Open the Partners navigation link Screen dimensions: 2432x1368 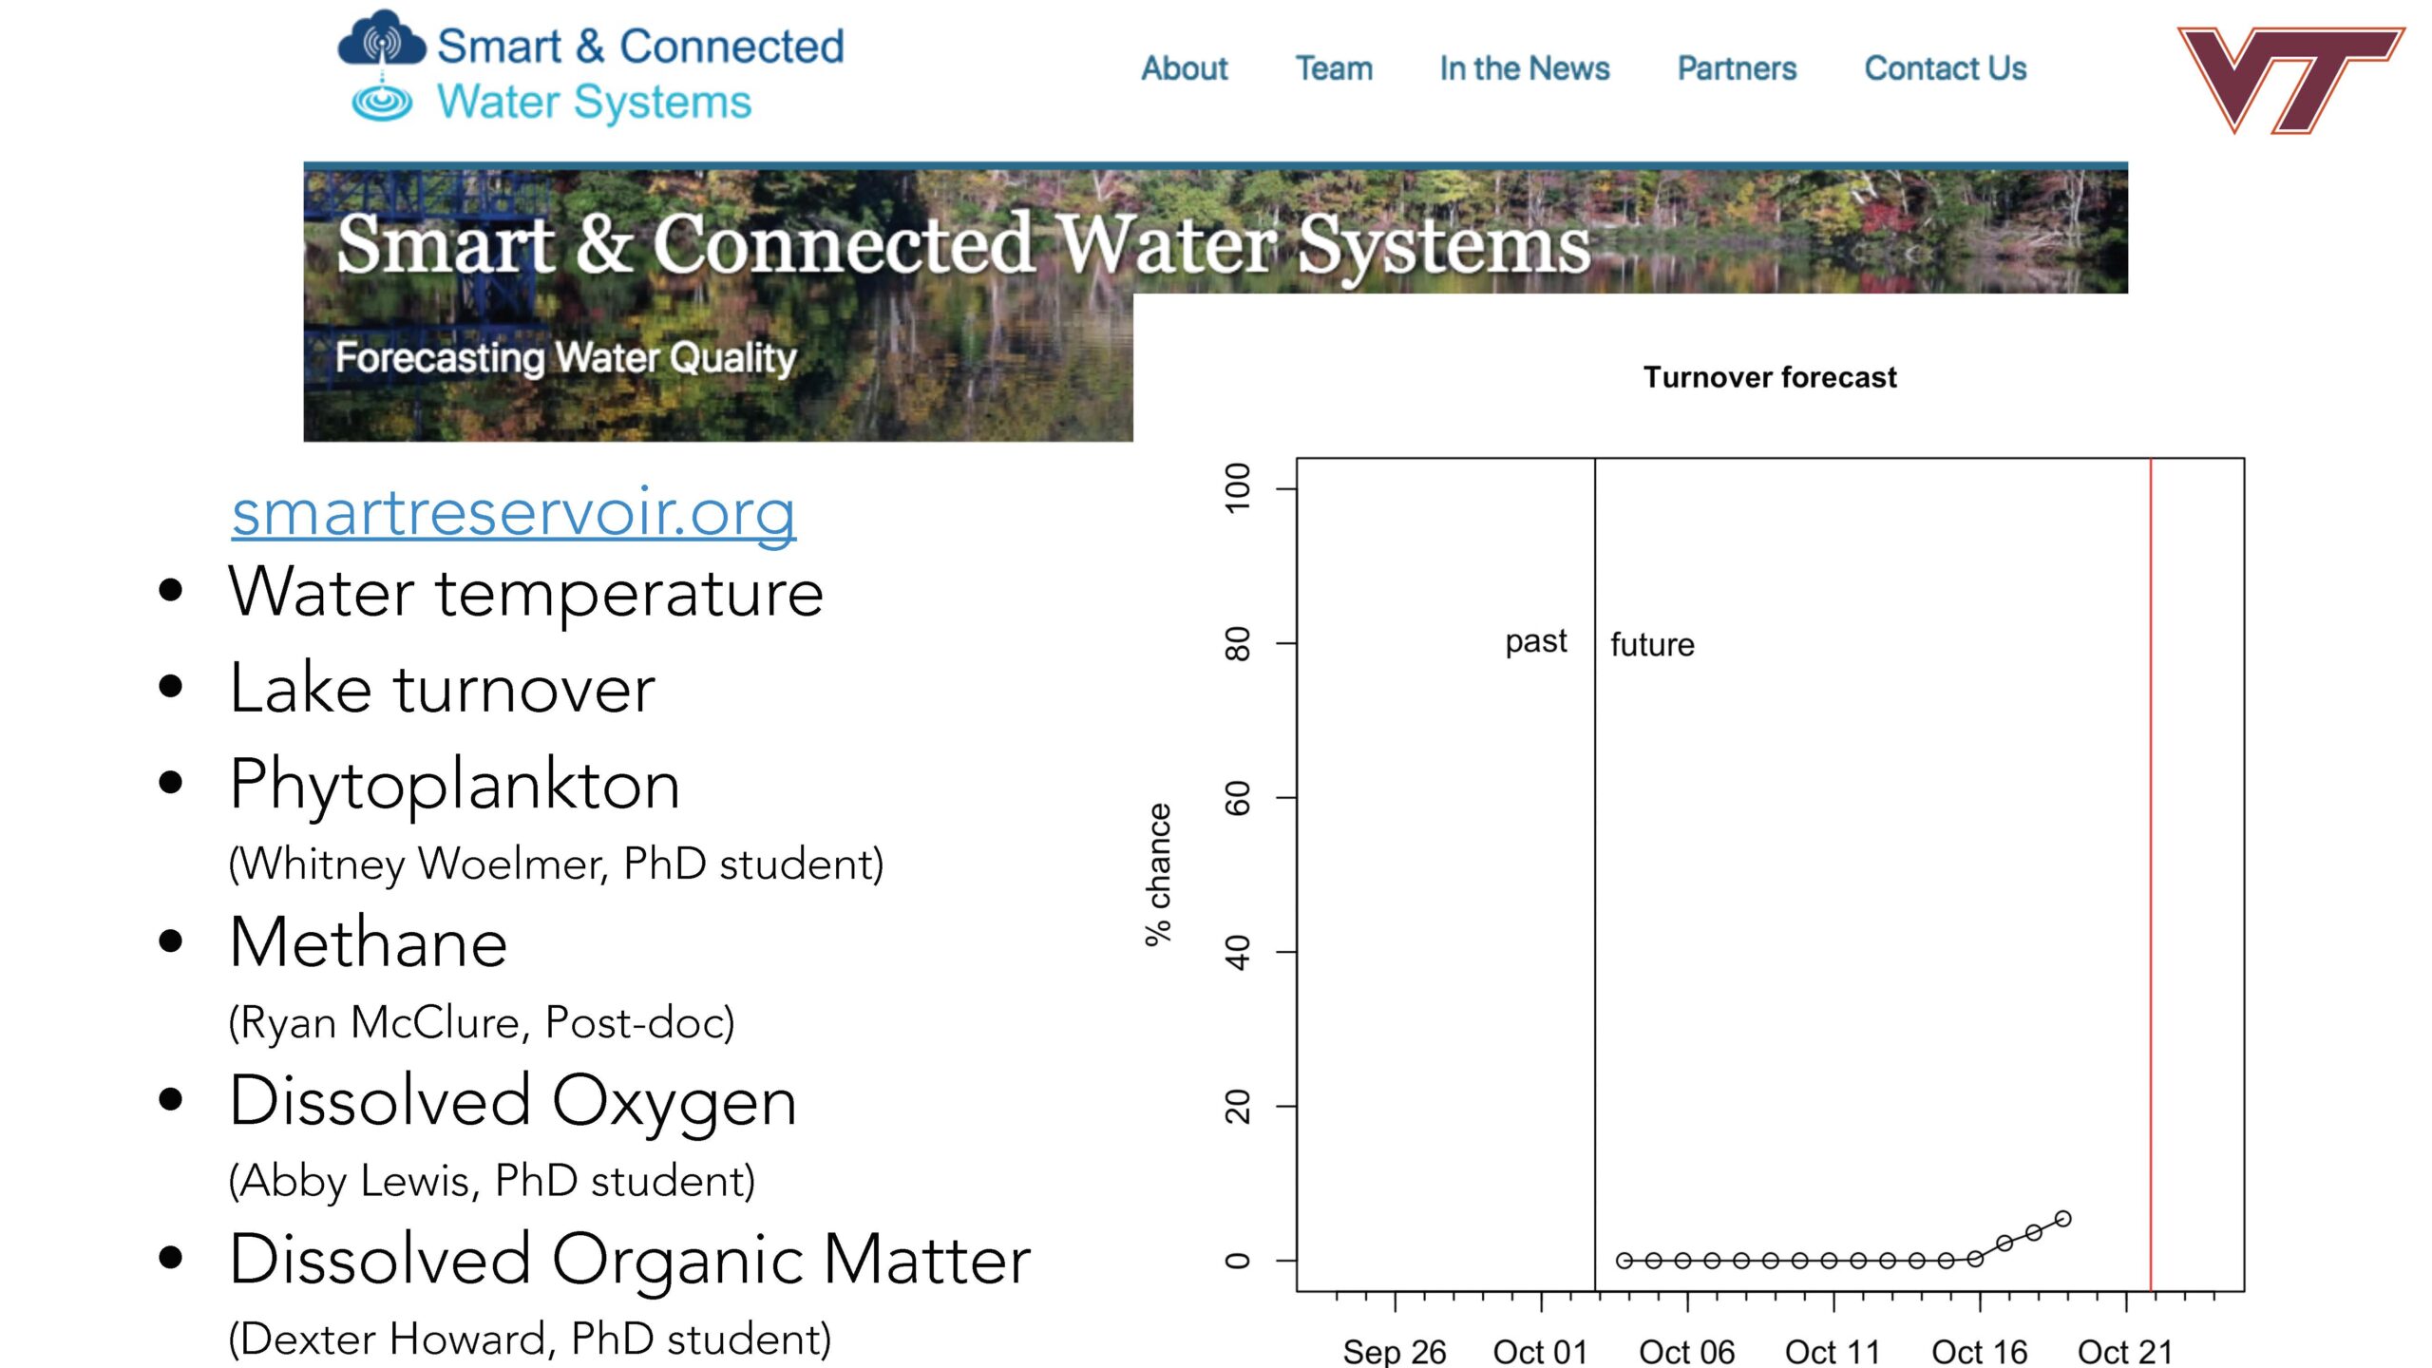click(x=1737, y=68)
